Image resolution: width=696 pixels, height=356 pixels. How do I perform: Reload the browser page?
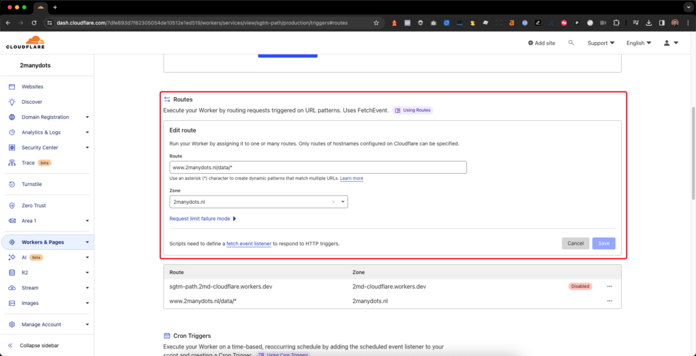click(34, 22)
